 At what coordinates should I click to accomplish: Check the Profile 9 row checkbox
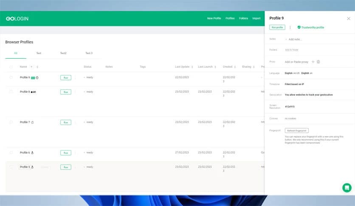[x=11, y=77]
